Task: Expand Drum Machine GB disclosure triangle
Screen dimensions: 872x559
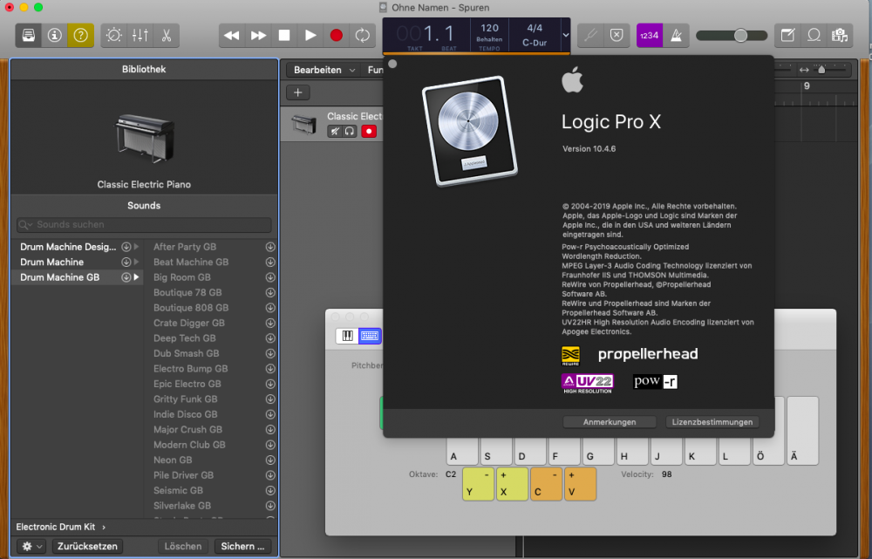Action: click(136, 277)
